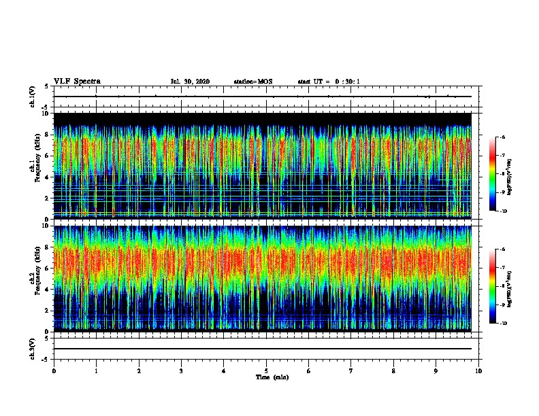Click the "Time (min)" axis label
539x416 pixels.
click(272, 377)
